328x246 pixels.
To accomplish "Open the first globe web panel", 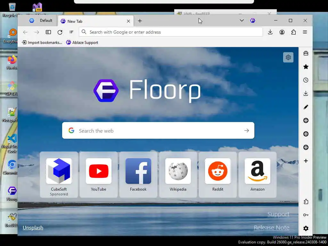I will (306, 120).
